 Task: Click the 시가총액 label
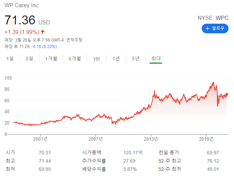(92, 152)
